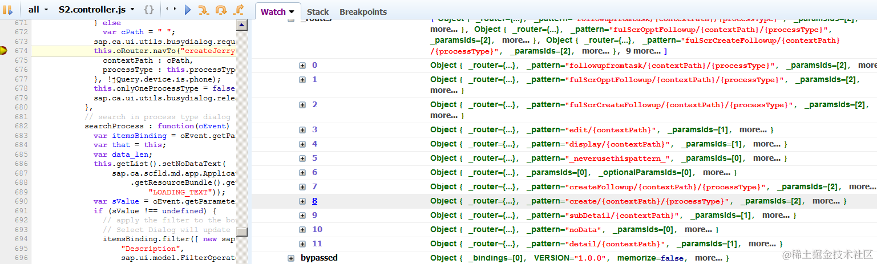The height and width of the screenshot is (264, 877).
Task: Click 'more...' link in row 9
Action: pyautogui.click(x=776, y=215)
